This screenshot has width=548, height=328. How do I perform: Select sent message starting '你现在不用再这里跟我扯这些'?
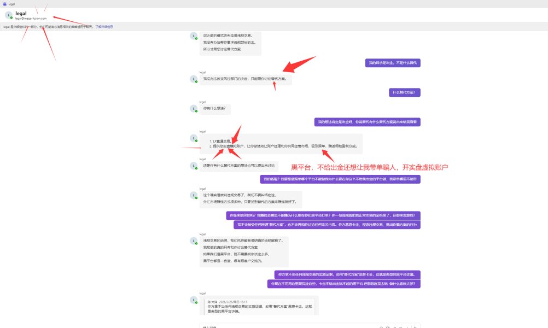tap(344, 284)
